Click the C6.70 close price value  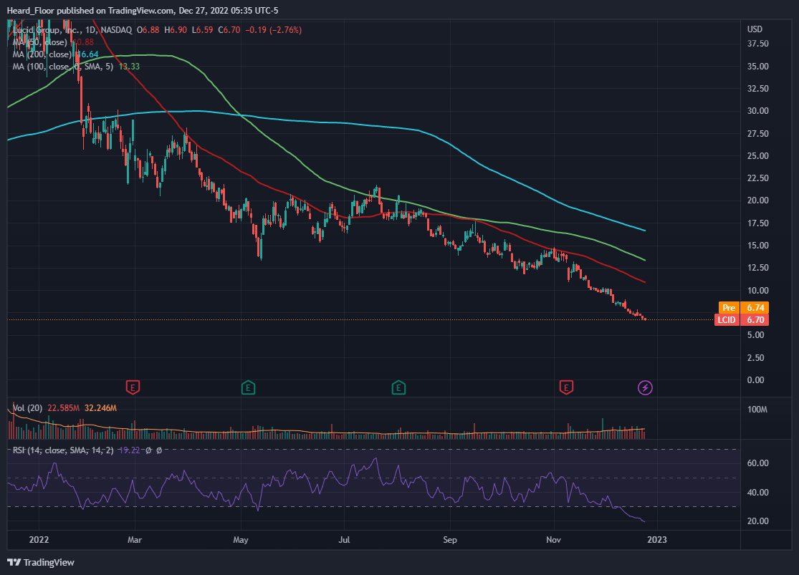pos(229,30)
